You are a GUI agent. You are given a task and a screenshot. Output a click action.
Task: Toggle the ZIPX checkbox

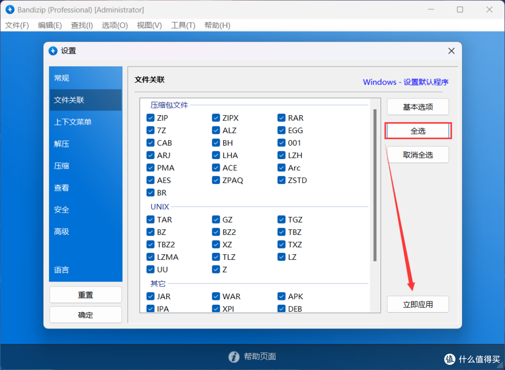[216, 118]
